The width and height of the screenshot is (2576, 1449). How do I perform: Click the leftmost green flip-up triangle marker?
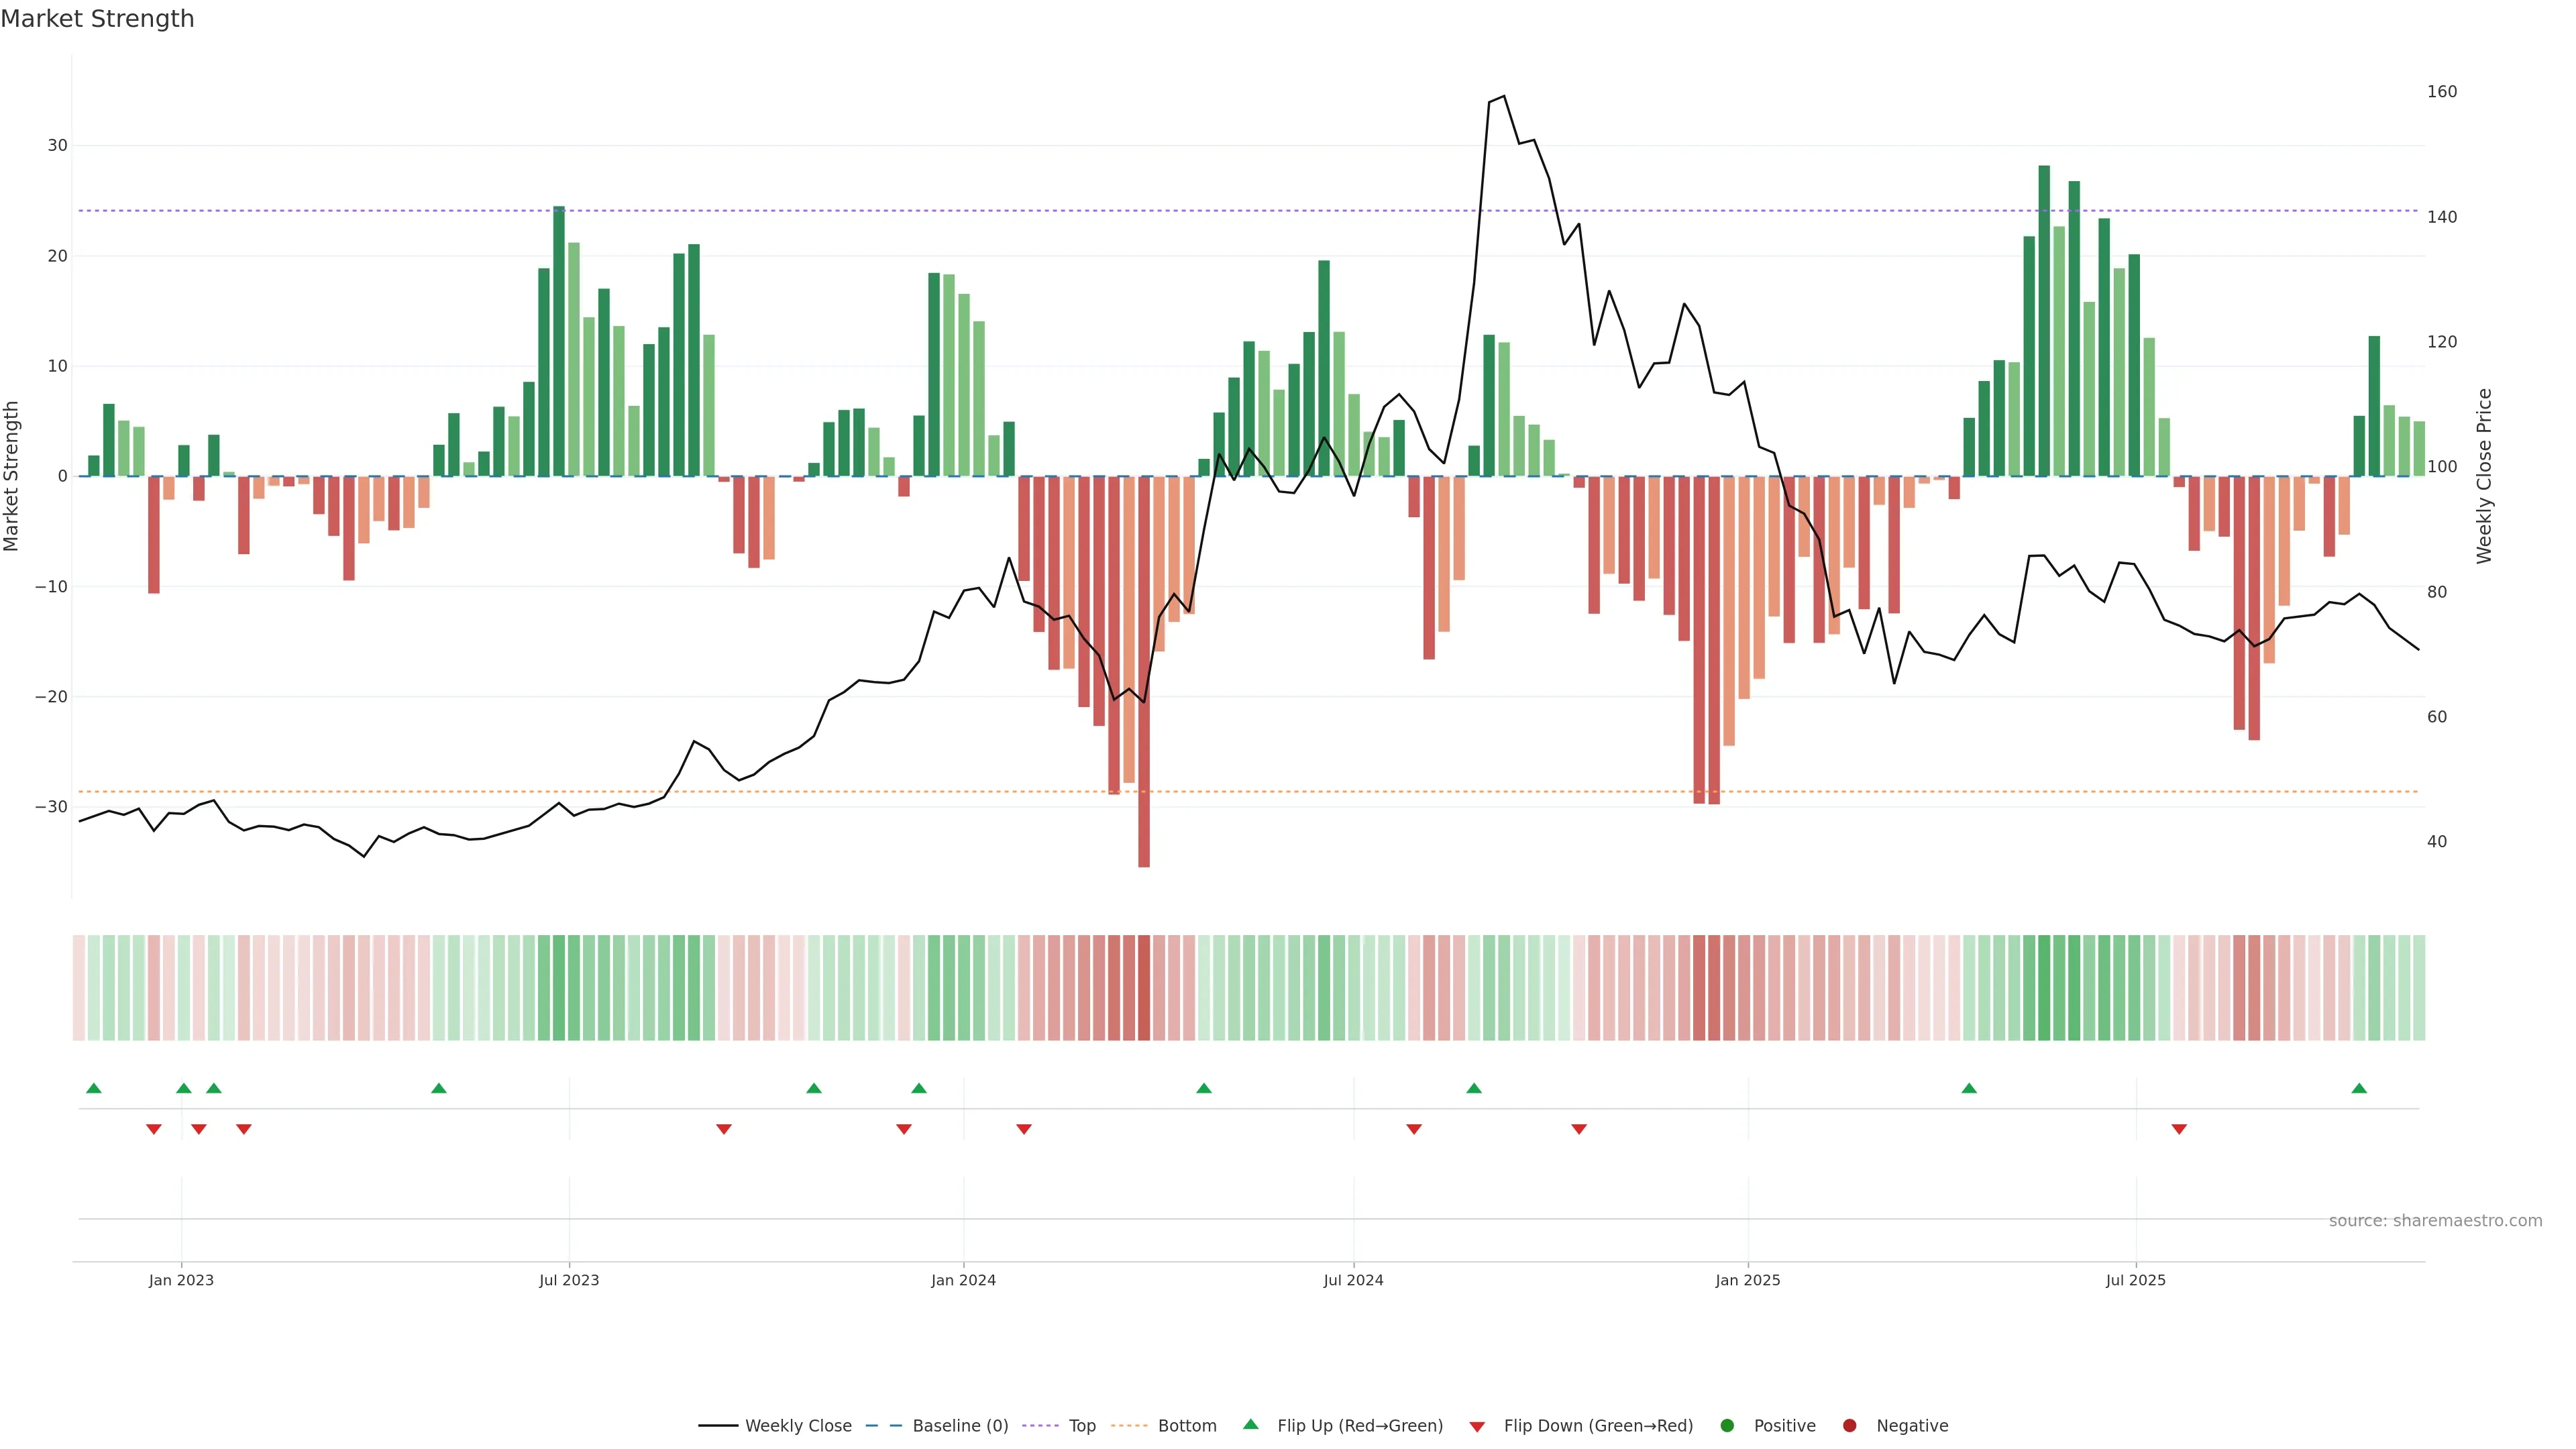(94, 1088)
